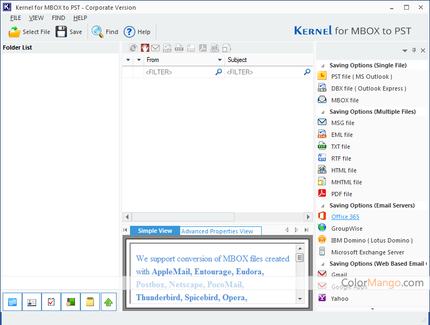Choose PST file (MS Outlook) option
Viewport: 430px width, 325px height.
(x=361, y=77)
